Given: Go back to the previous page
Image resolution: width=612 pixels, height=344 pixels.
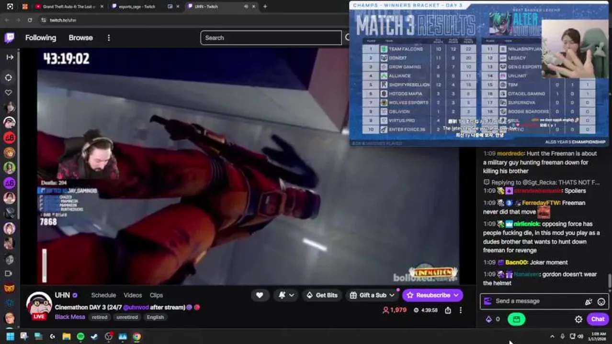Looking at the screenshot, I should [7, 20].
